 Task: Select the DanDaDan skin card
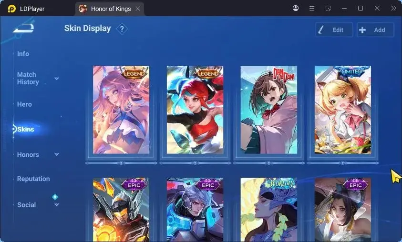[x=268, y=110]
